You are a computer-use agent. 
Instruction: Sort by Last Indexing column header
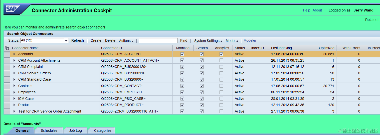coord(291,48)
